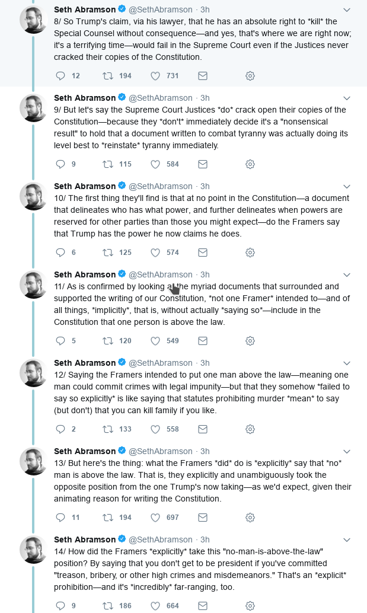Retweet tweet 8/ with 194 retweets
The image size is (367, 613).
[x=108, y=76]
